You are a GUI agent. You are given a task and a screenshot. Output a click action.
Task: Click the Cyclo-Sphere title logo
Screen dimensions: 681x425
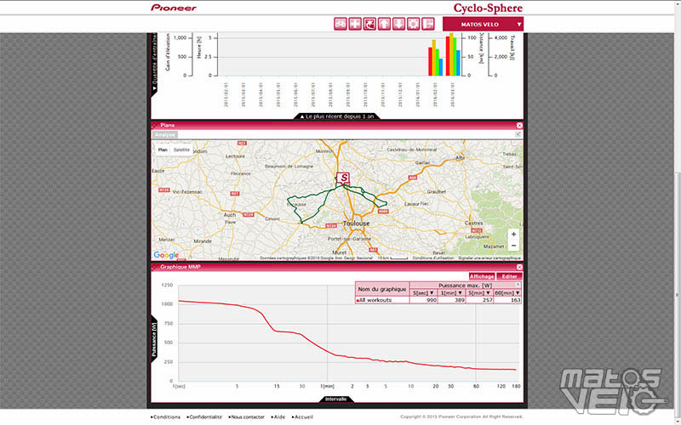pos(488,8)
